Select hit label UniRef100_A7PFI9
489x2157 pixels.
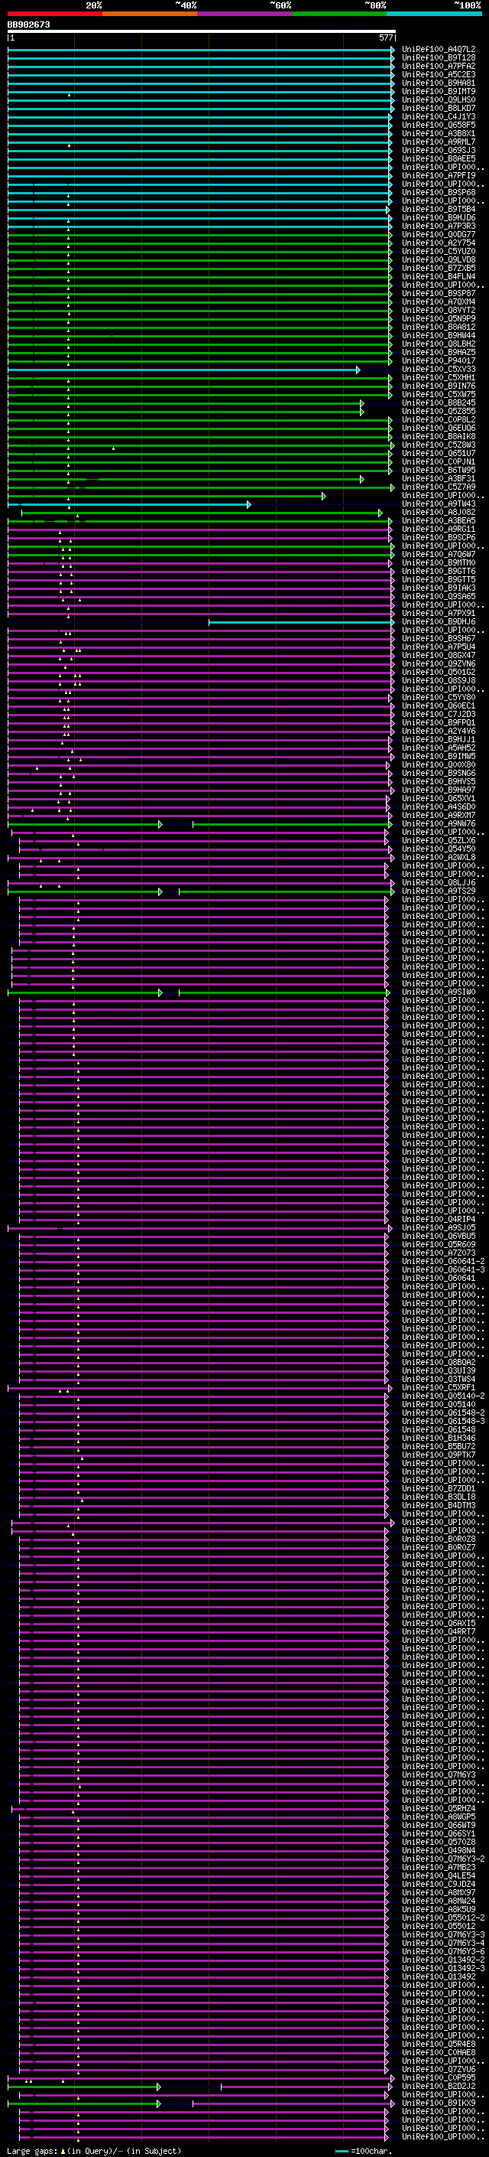point(439,176)
